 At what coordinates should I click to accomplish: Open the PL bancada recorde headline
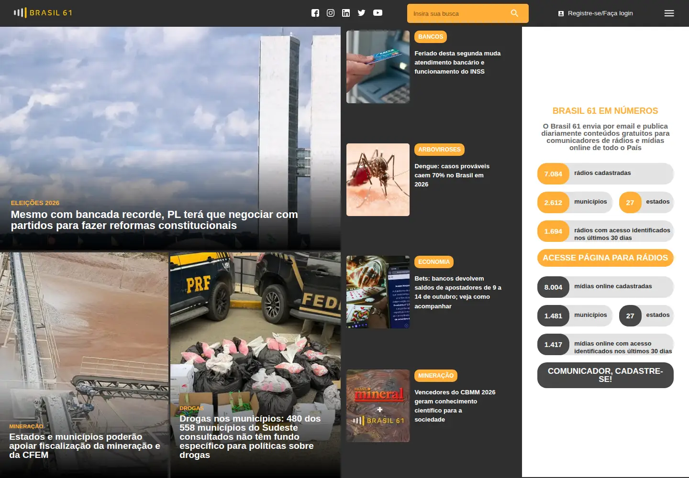(x=154, y=220)
